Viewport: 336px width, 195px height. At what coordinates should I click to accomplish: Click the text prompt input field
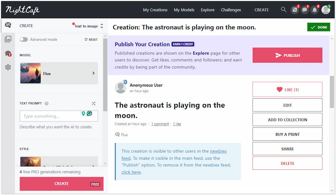(x=50, y=116)
